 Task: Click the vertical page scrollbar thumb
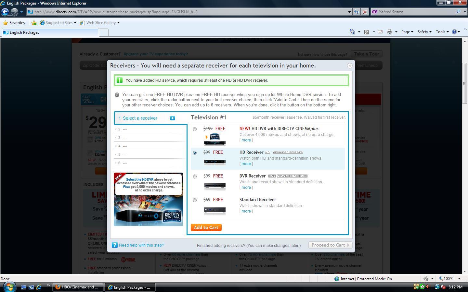465,83
